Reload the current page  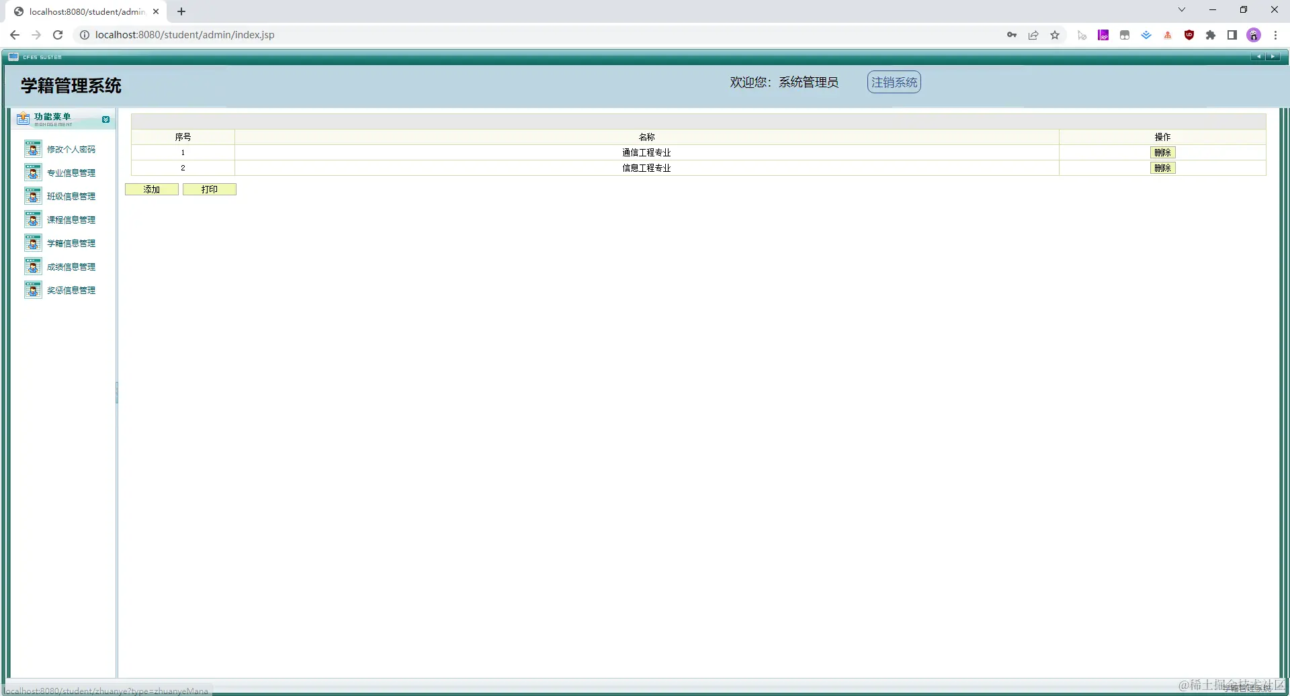(x=58, y=35)
